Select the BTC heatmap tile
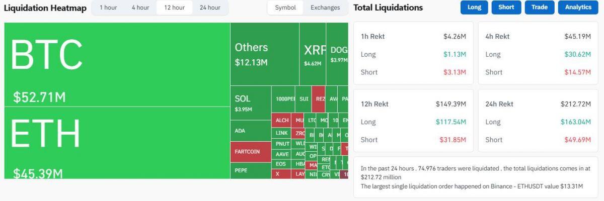The width and height of the screenshot is (604, 201). point(117,64)
